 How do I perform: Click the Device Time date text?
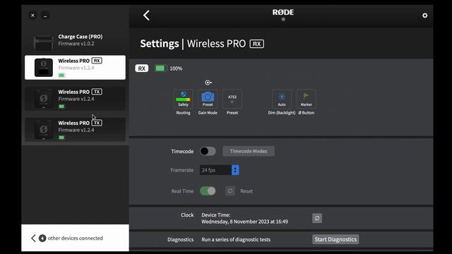pyautogui.click(x=244, y=222)
